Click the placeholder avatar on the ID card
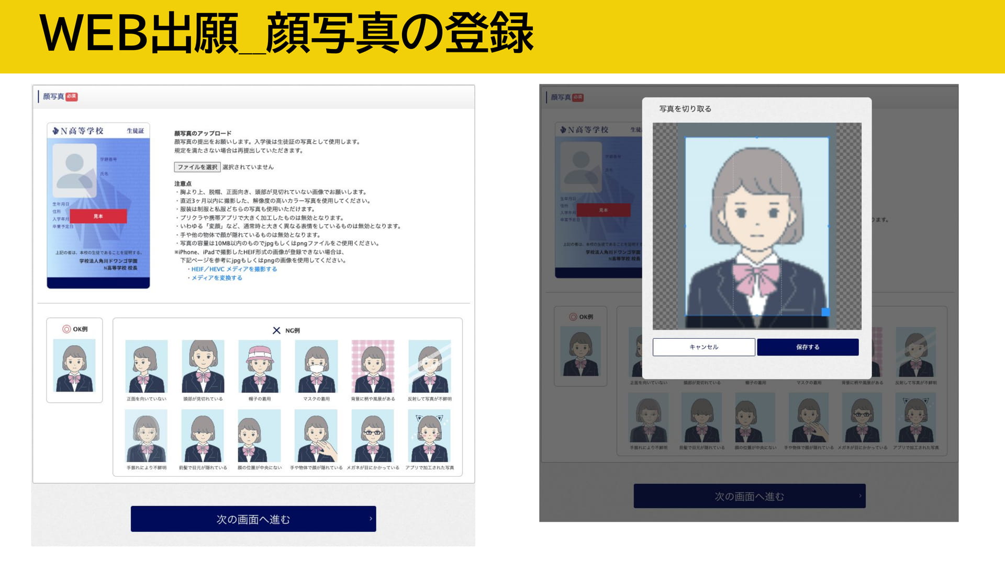The image size is (1005, 561). [x=74, y=171]
